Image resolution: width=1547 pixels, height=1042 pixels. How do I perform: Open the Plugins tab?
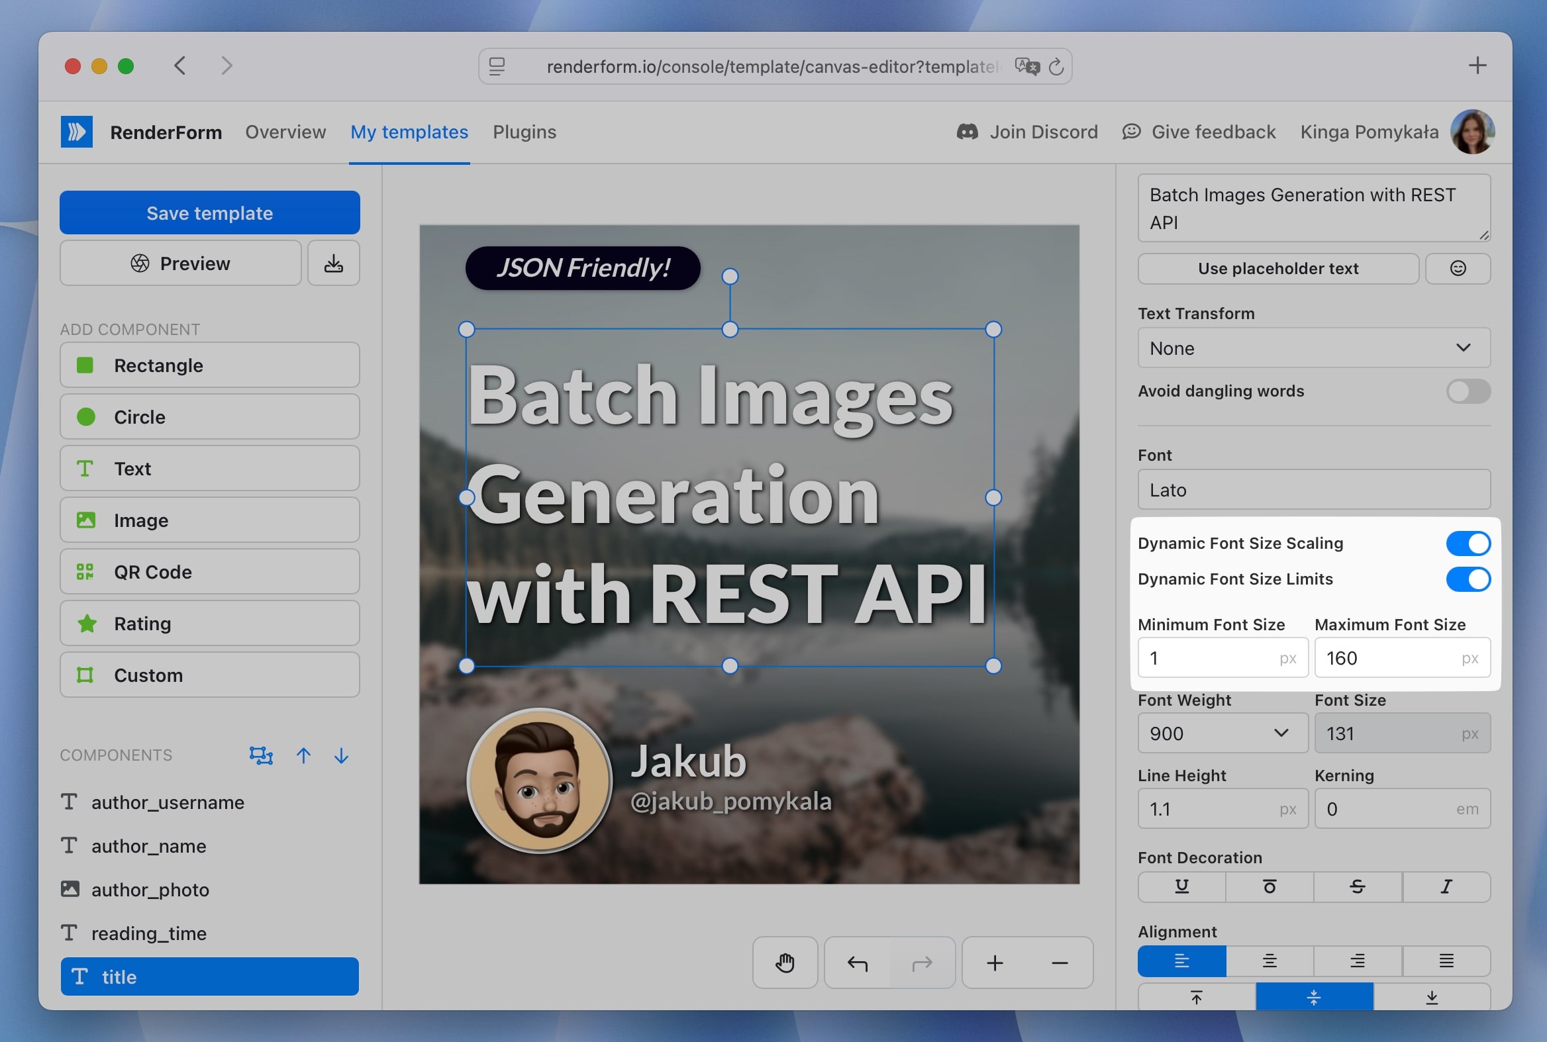(x=524, y=132)
